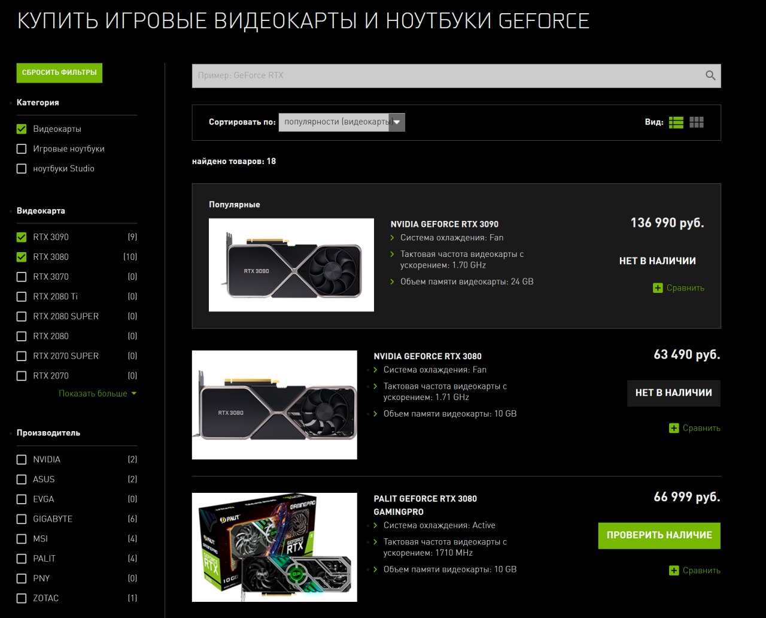Click compare plus icon for Palit GamingPro

click(x=674, y=571)
